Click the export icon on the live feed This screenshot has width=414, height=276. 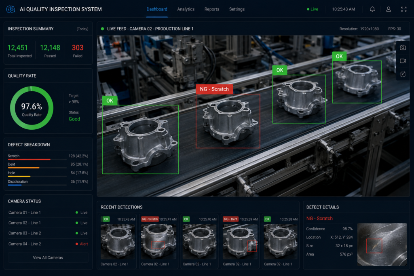(x=403, y=74)
